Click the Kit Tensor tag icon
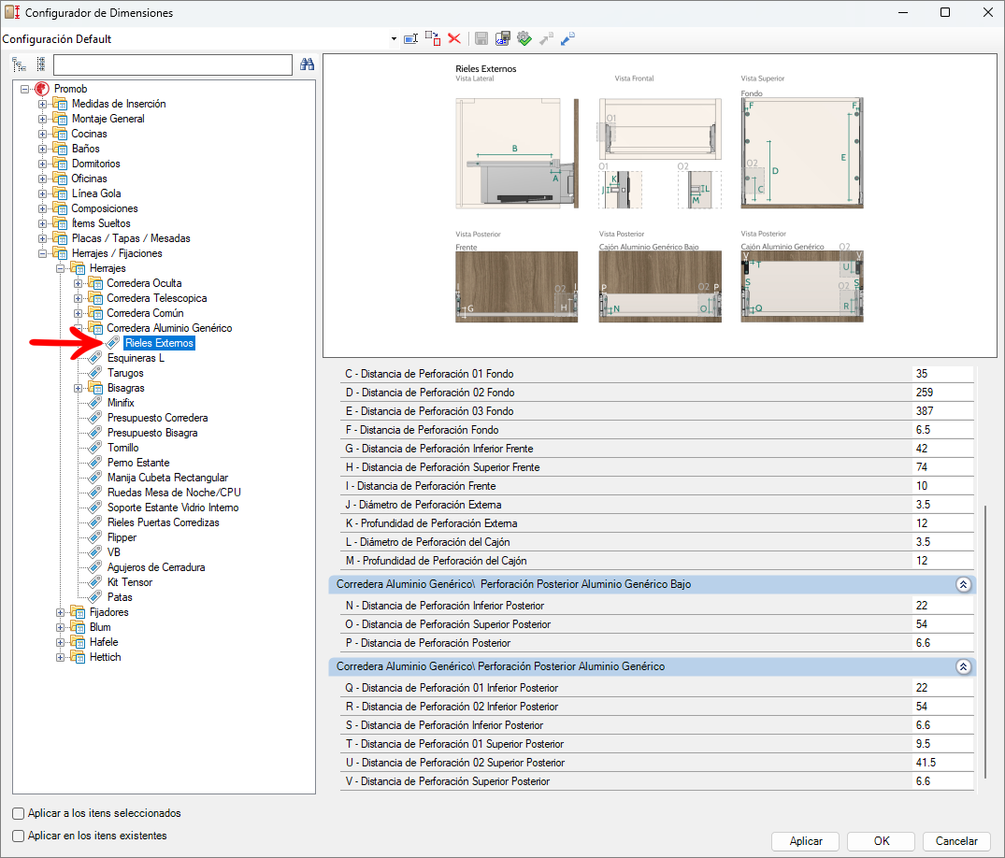Image resolution: width=1005 pixels, height=858 pixels. point(95,582)
